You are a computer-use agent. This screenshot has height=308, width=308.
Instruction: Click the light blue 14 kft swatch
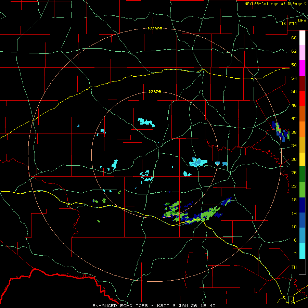pyautogui.click(x=302, y=235)
